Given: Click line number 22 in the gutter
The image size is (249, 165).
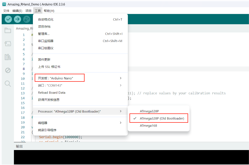Looking at the screenshot, I should pyautogui.click(x=23, y=137).
